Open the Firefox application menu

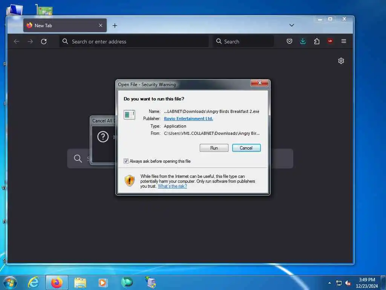(344, 41)
